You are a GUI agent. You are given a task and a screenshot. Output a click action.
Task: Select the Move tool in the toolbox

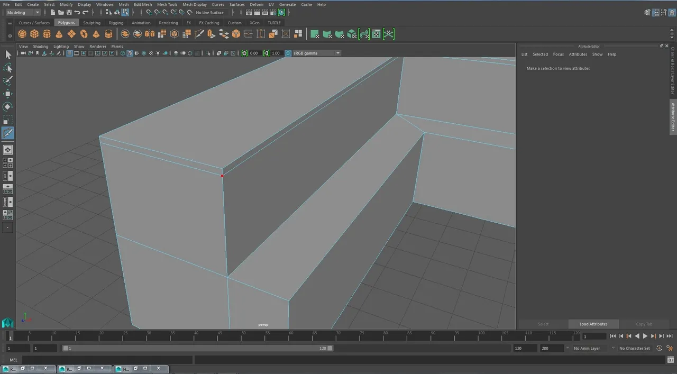pos(8,94)
